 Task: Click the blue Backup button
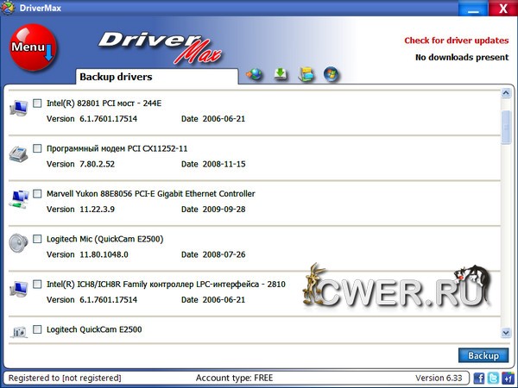pos(483,355)
